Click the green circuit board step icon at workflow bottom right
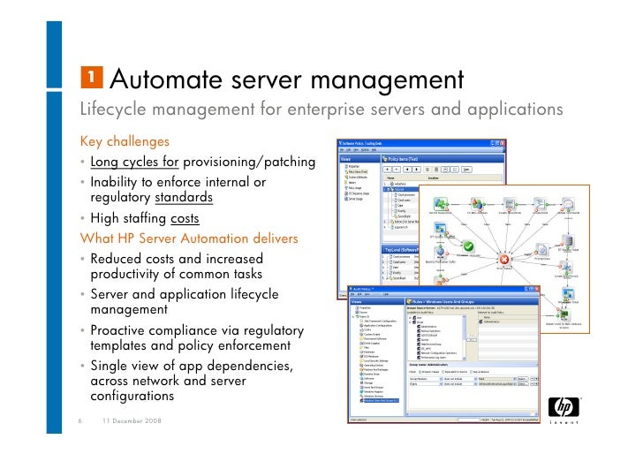The height and width of the screenshot is (454, 643). [x=564, y=315]
